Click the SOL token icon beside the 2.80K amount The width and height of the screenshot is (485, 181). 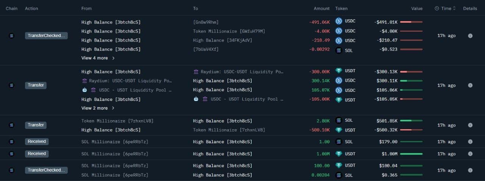(x=339, y=121)
